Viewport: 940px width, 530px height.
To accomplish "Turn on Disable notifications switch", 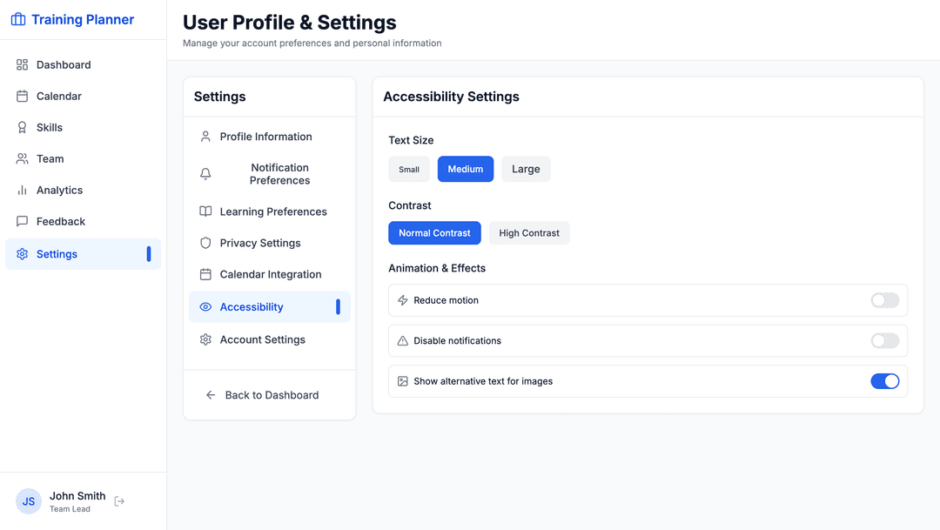I will pyautogui.click(x=884, y=341).
